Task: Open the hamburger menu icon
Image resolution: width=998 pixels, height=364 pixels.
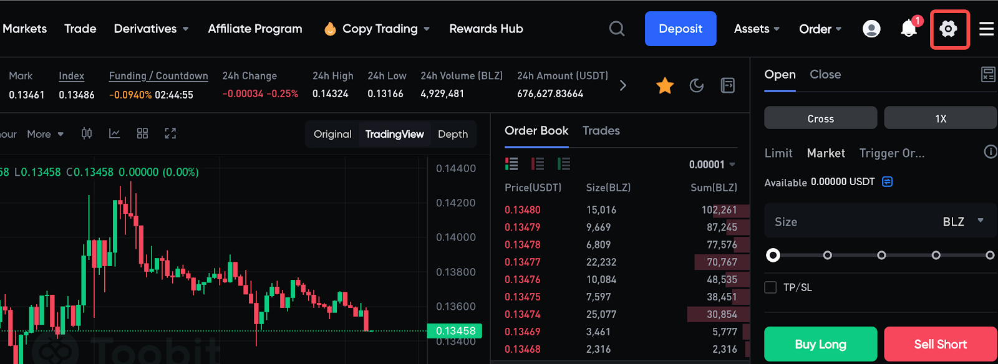Action: pos(986,29)
